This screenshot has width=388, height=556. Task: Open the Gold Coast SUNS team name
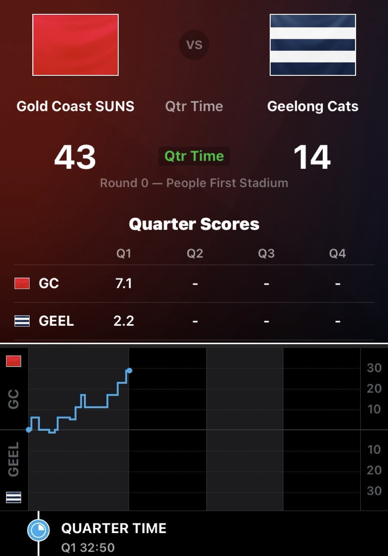[x=75, y=106]
